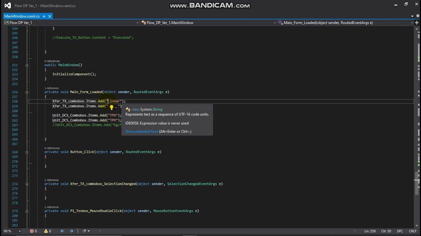Image resolution: width=421 pixels, height=236 pixels.
Task: Click "1 reference" above Xfer_TX_combobox_SelectionChanged
Action: click(x=52, y=180)
